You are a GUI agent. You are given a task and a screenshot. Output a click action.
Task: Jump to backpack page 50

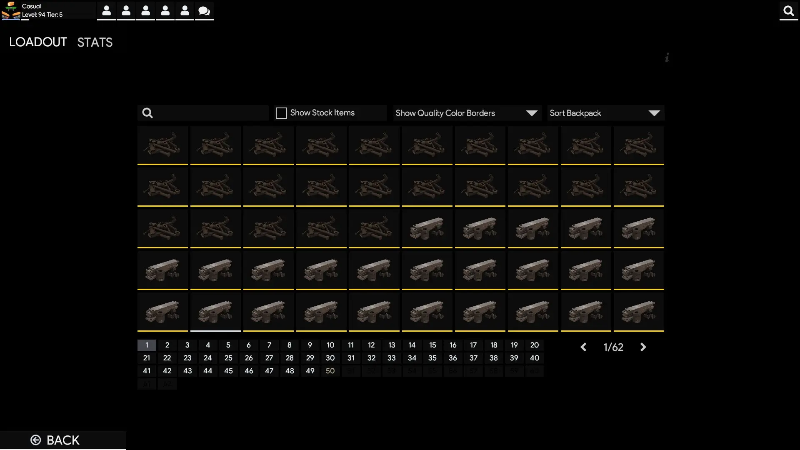click(330, 371)
